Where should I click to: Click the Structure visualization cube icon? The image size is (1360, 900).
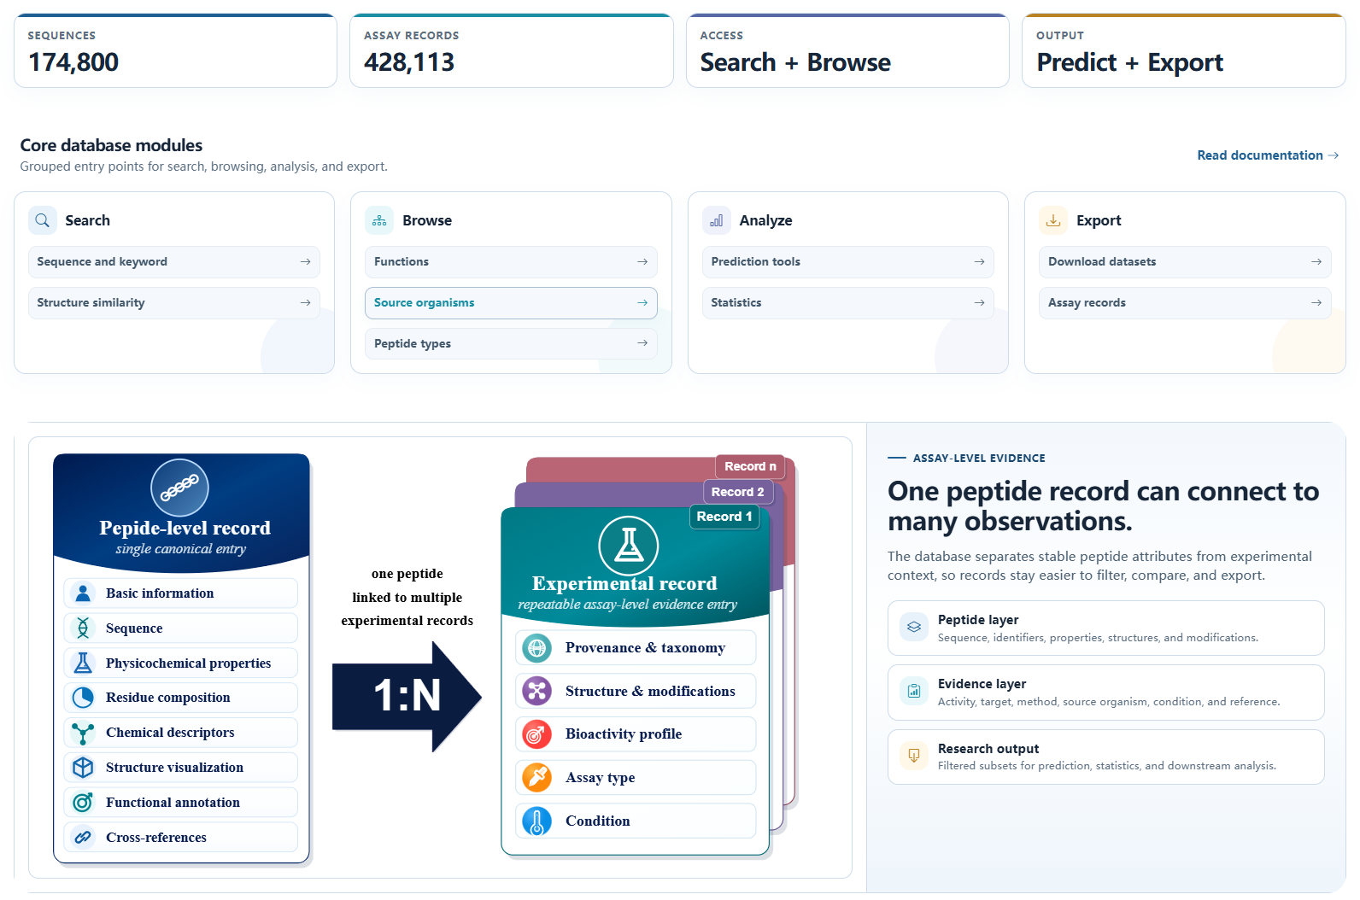pos(83,768)
